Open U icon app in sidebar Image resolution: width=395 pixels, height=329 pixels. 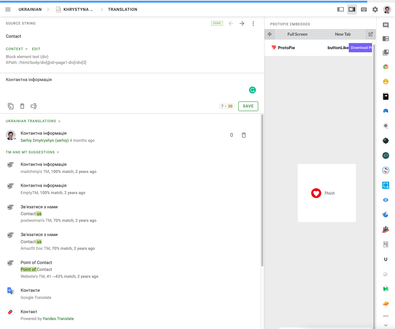[x=386, y=259]
